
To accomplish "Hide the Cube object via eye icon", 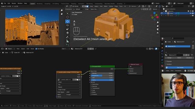I will click(x=190, y=13).
